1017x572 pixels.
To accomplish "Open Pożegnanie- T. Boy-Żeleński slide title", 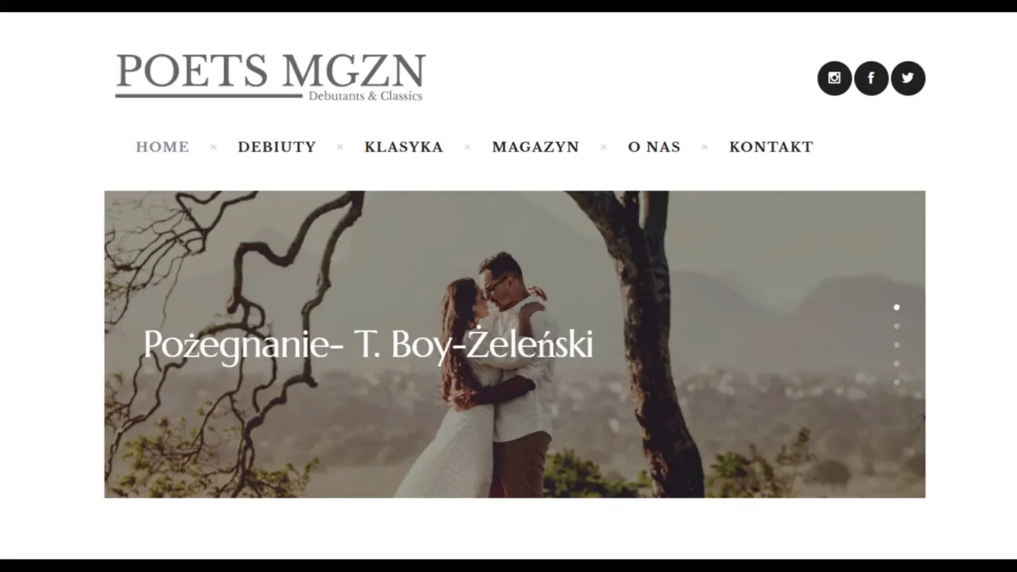I will [x=368, y=345].
